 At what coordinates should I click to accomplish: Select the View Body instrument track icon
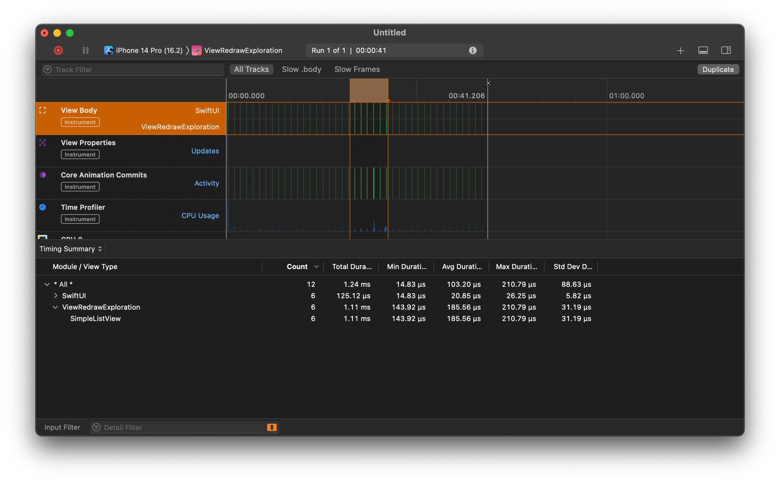[43, 110]
